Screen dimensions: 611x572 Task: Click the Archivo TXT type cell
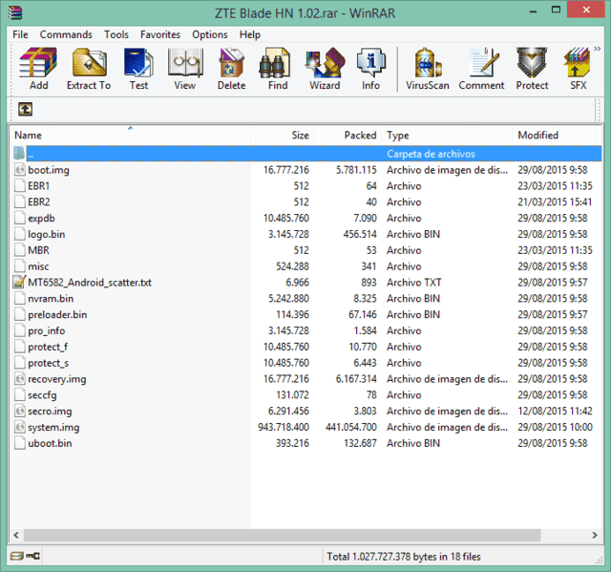413,282
